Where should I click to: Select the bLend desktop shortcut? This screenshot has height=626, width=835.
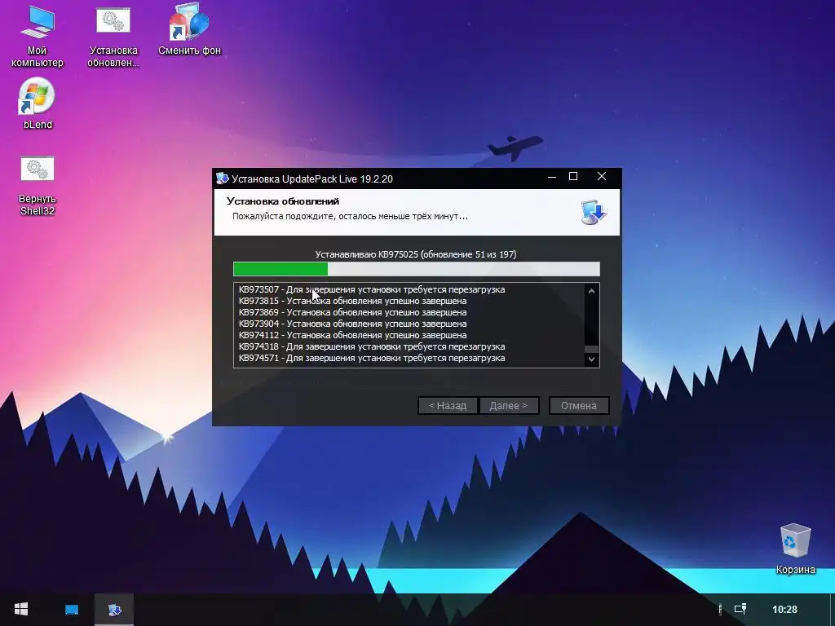(38, 104)
